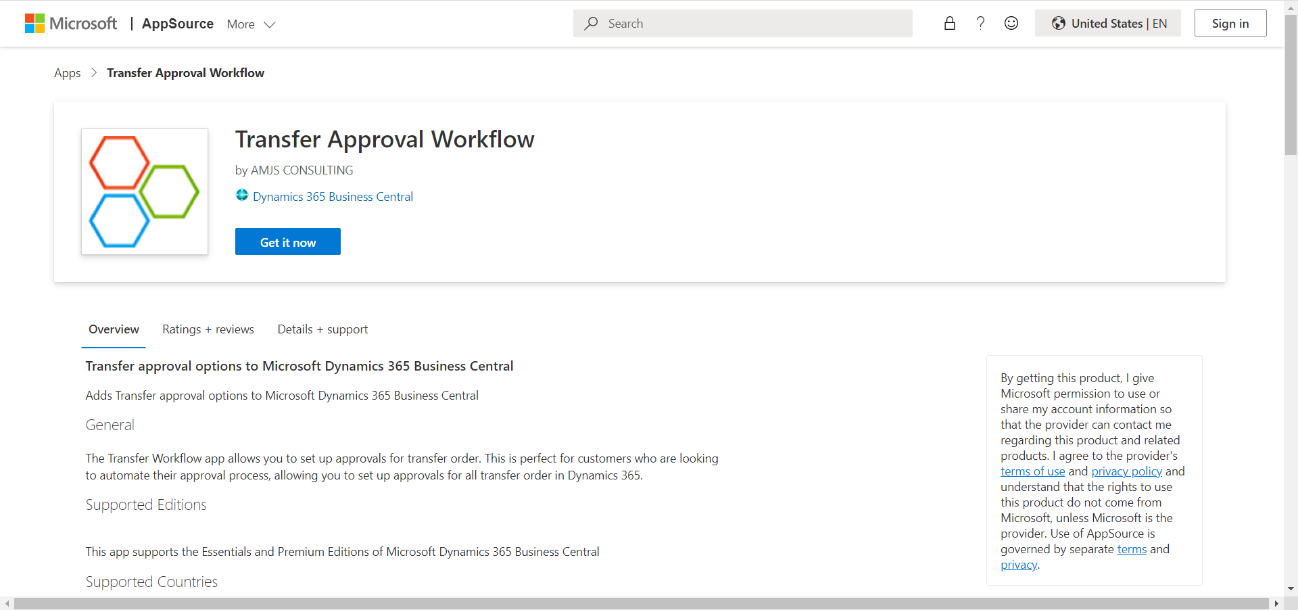The width and height of the screenshot is (1298, 610).
Task: Switch to Details + support tab
Action: (x=322, y=329)
